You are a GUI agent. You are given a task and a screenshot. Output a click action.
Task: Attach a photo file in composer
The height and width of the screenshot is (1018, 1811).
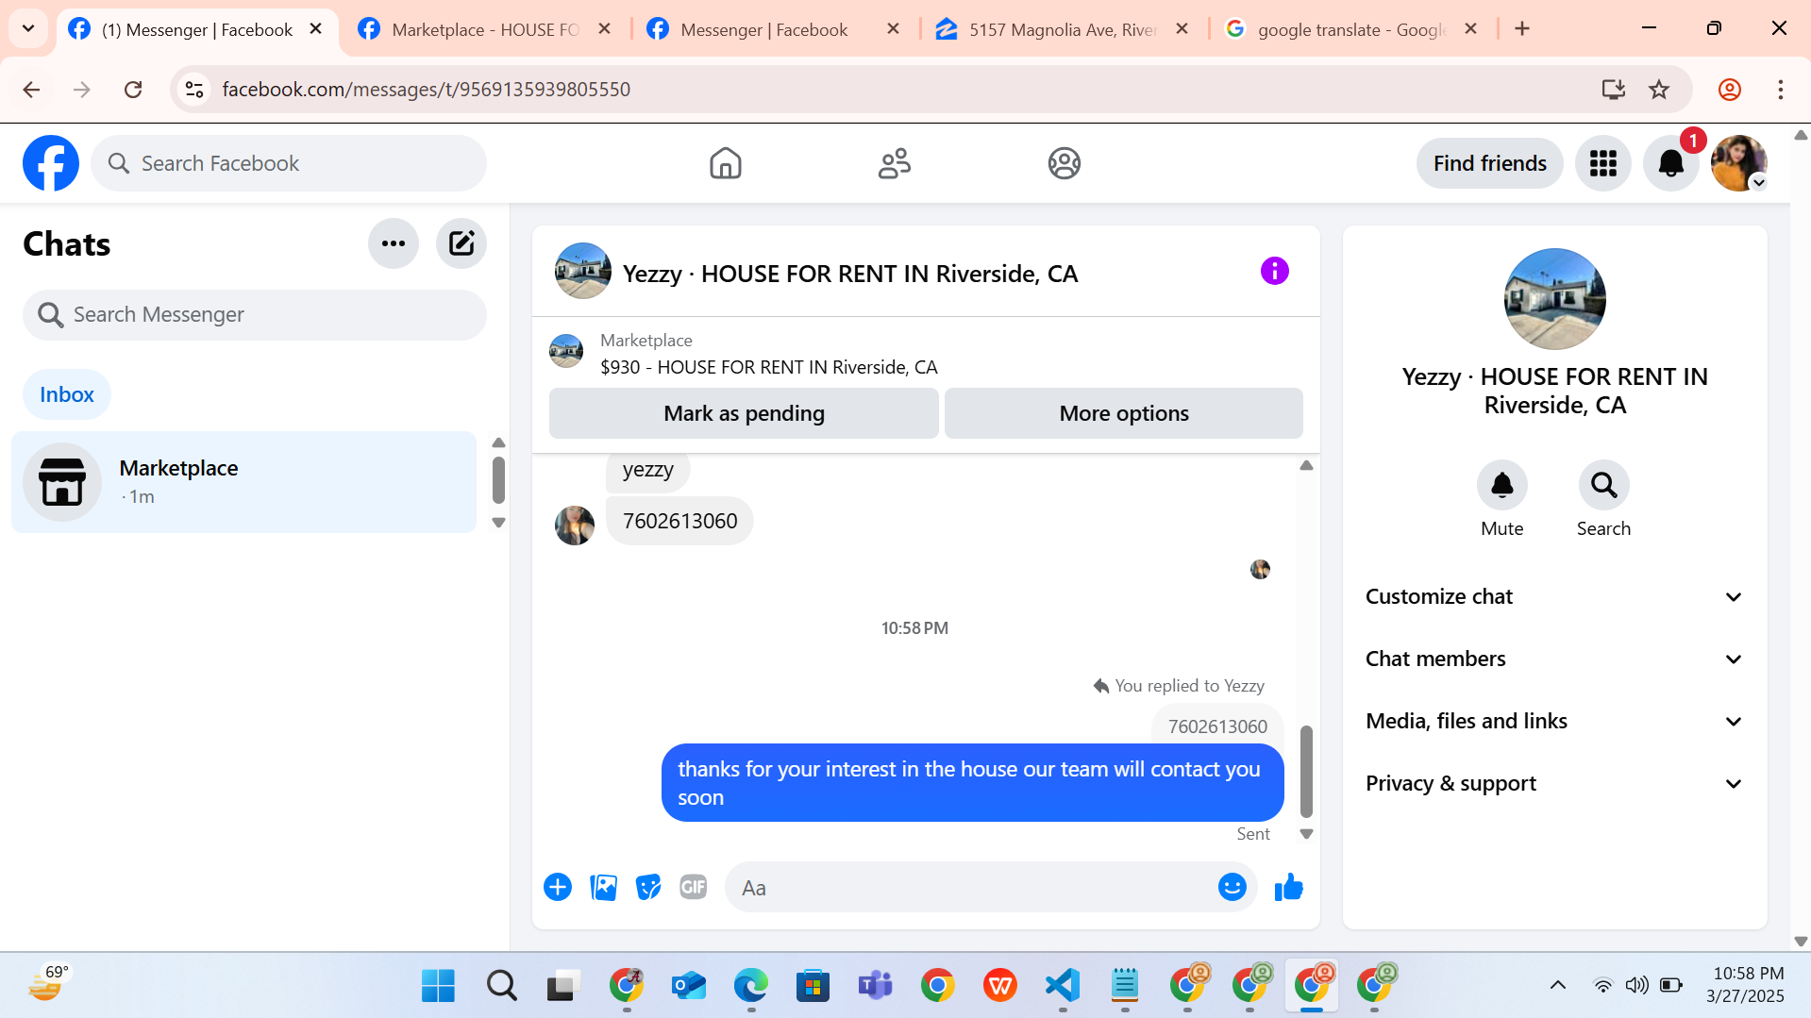603,887
